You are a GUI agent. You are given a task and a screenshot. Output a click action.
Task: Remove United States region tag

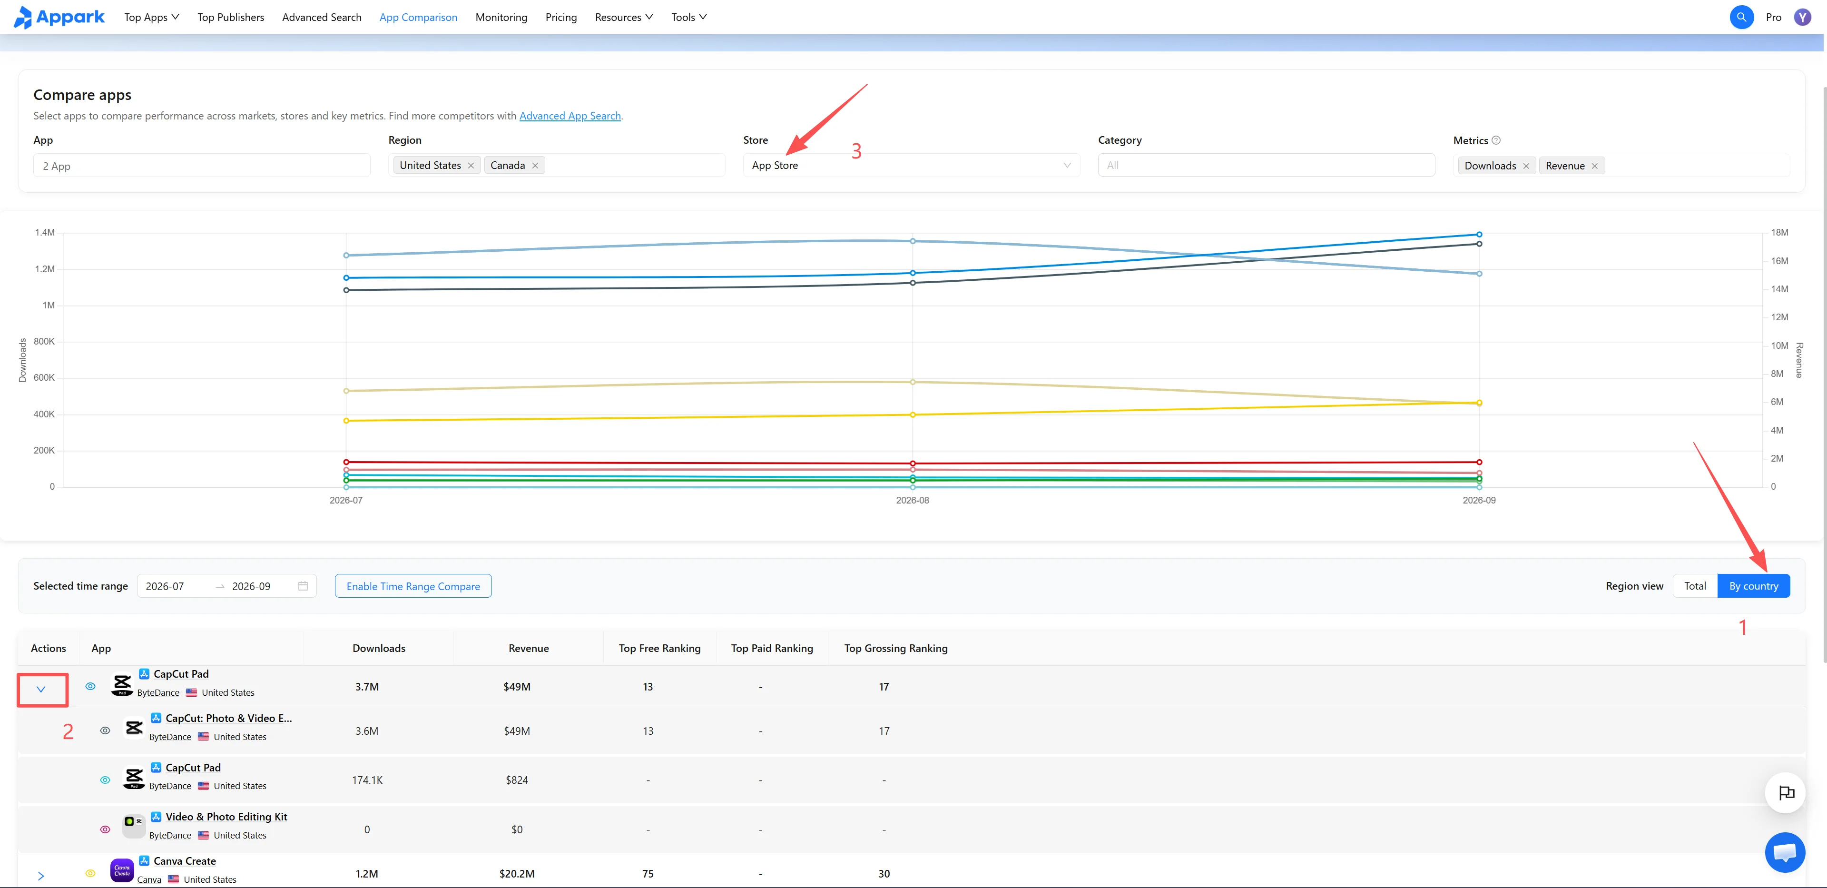(x=471, y=165)
